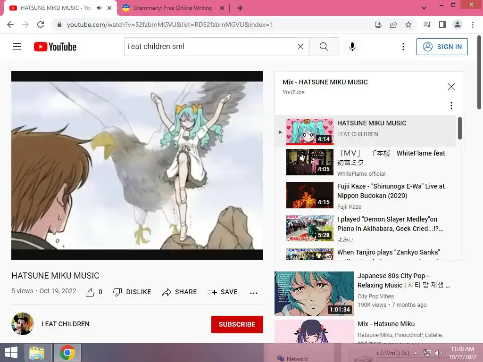
Task: Open YouTube settings three-dot menu near Sign In
Action: [403, 47]
